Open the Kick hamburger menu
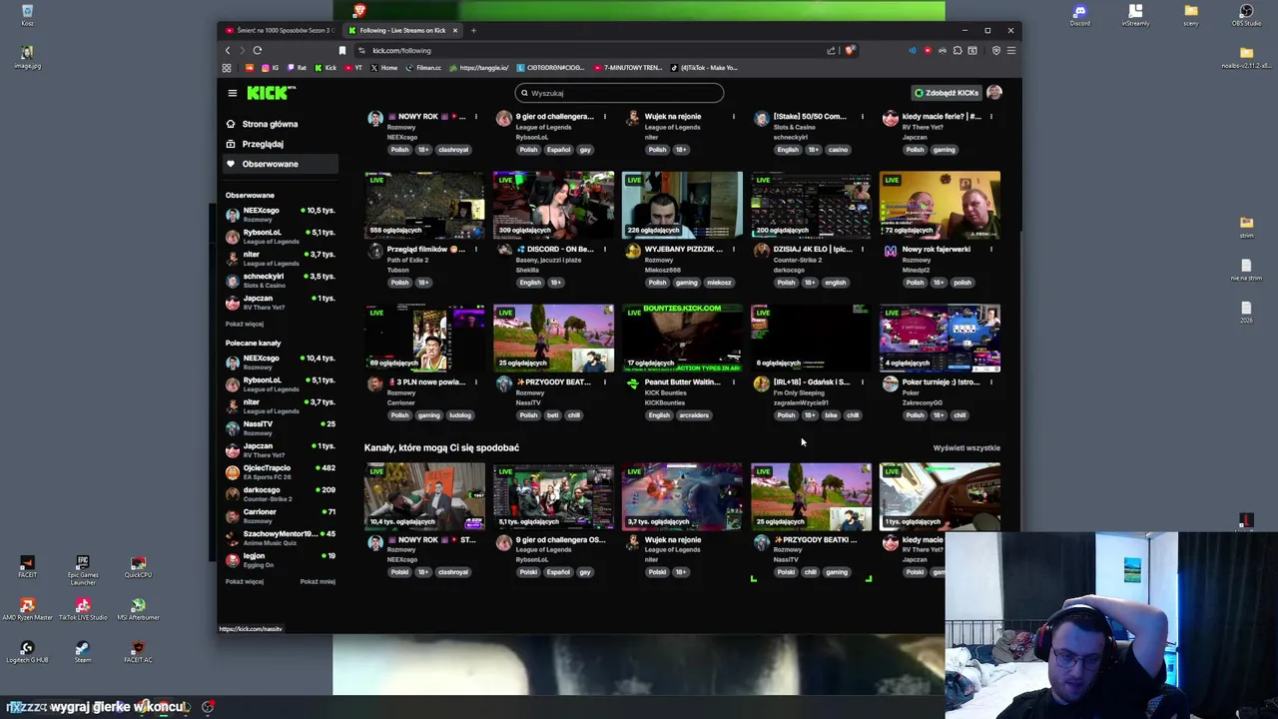 [232, 93]
